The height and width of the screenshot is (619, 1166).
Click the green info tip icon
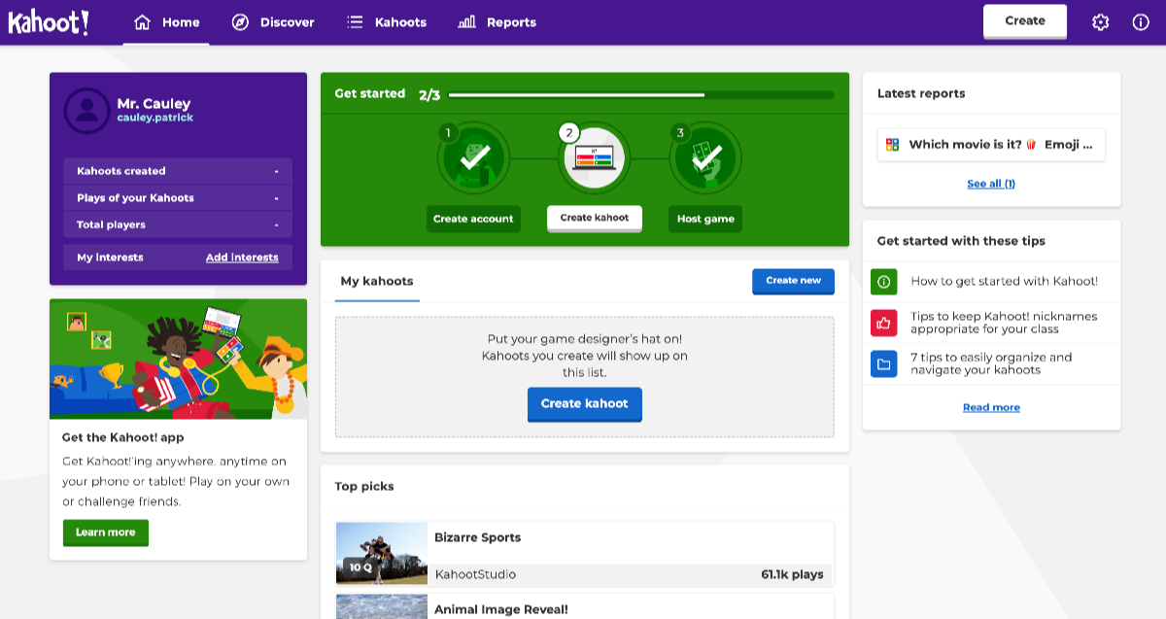coord(884,282)
